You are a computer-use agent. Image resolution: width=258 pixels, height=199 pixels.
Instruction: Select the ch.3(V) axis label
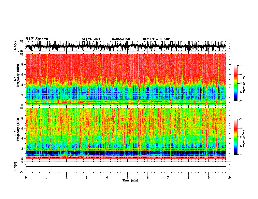click(x=15, y=167)
